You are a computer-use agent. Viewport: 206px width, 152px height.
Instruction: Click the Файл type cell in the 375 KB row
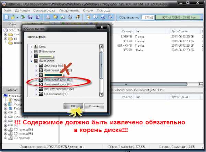point(139,50)
